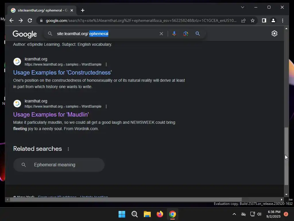Click the horizontal scrollbar thumb
294x221 pixels.
tap(126, 200)
